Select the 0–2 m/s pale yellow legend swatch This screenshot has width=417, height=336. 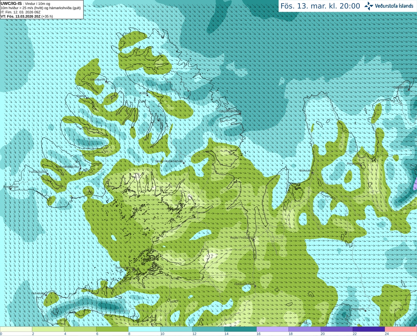pyautogui.click(x=16, y=329)
